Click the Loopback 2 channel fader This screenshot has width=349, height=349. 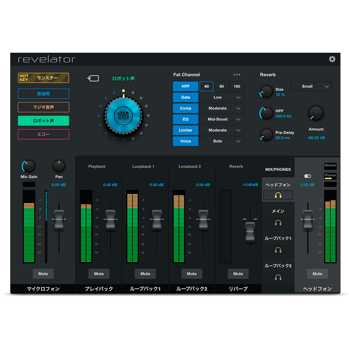tap(203, 220)
